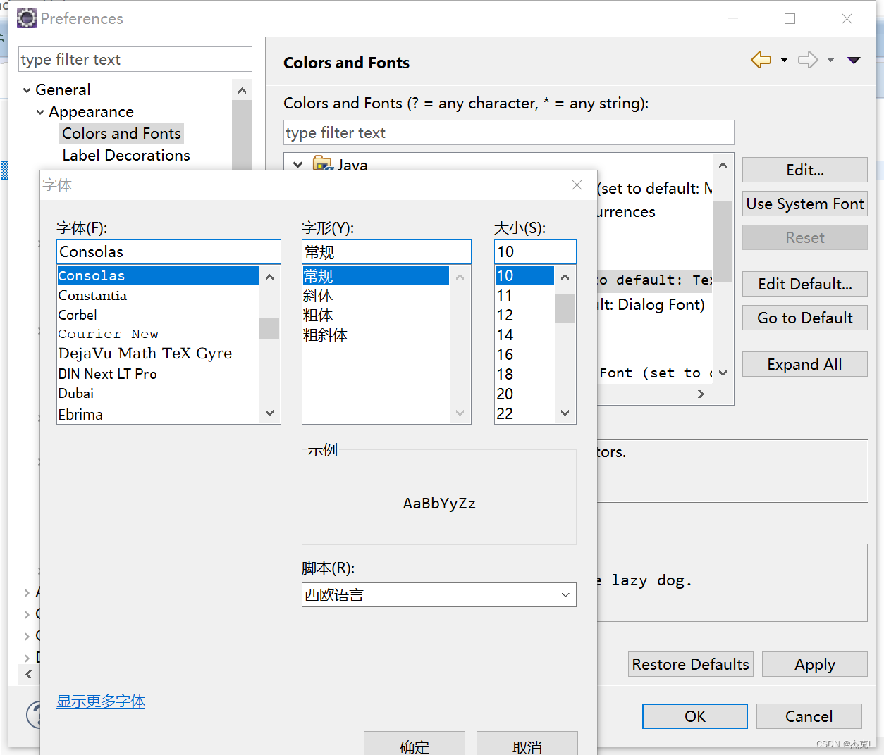
Task: Click sidebar horizontal scroll left arrow
Action: click(28, 674)
